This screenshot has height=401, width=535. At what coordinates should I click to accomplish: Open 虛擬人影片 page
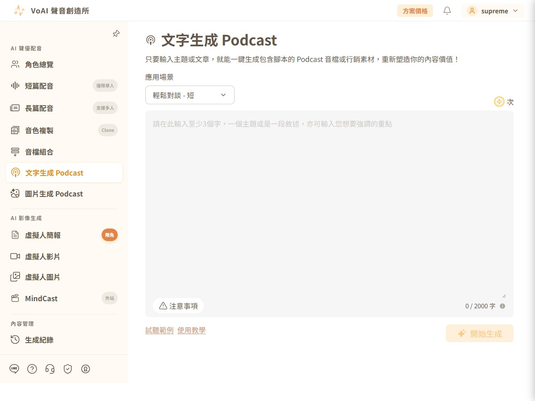click(x=64, y=256)
